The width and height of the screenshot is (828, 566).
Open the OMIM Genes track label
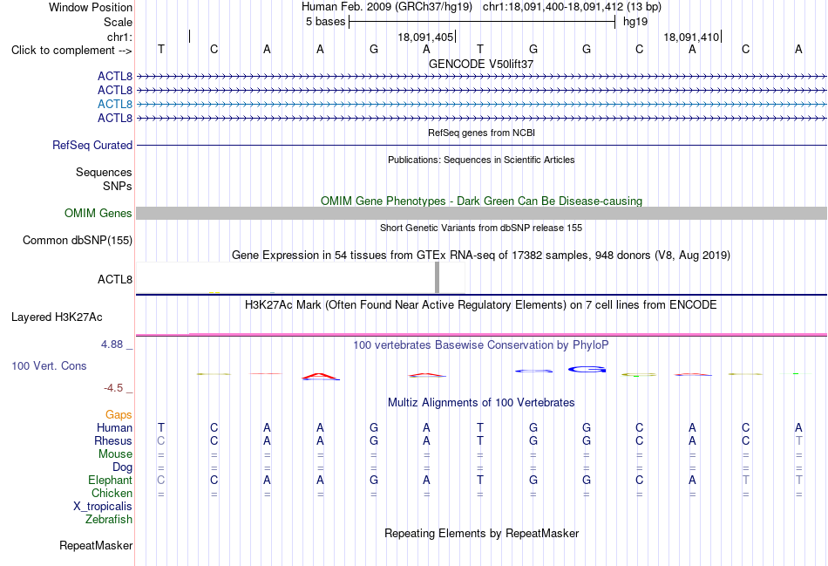click(98, 213)
